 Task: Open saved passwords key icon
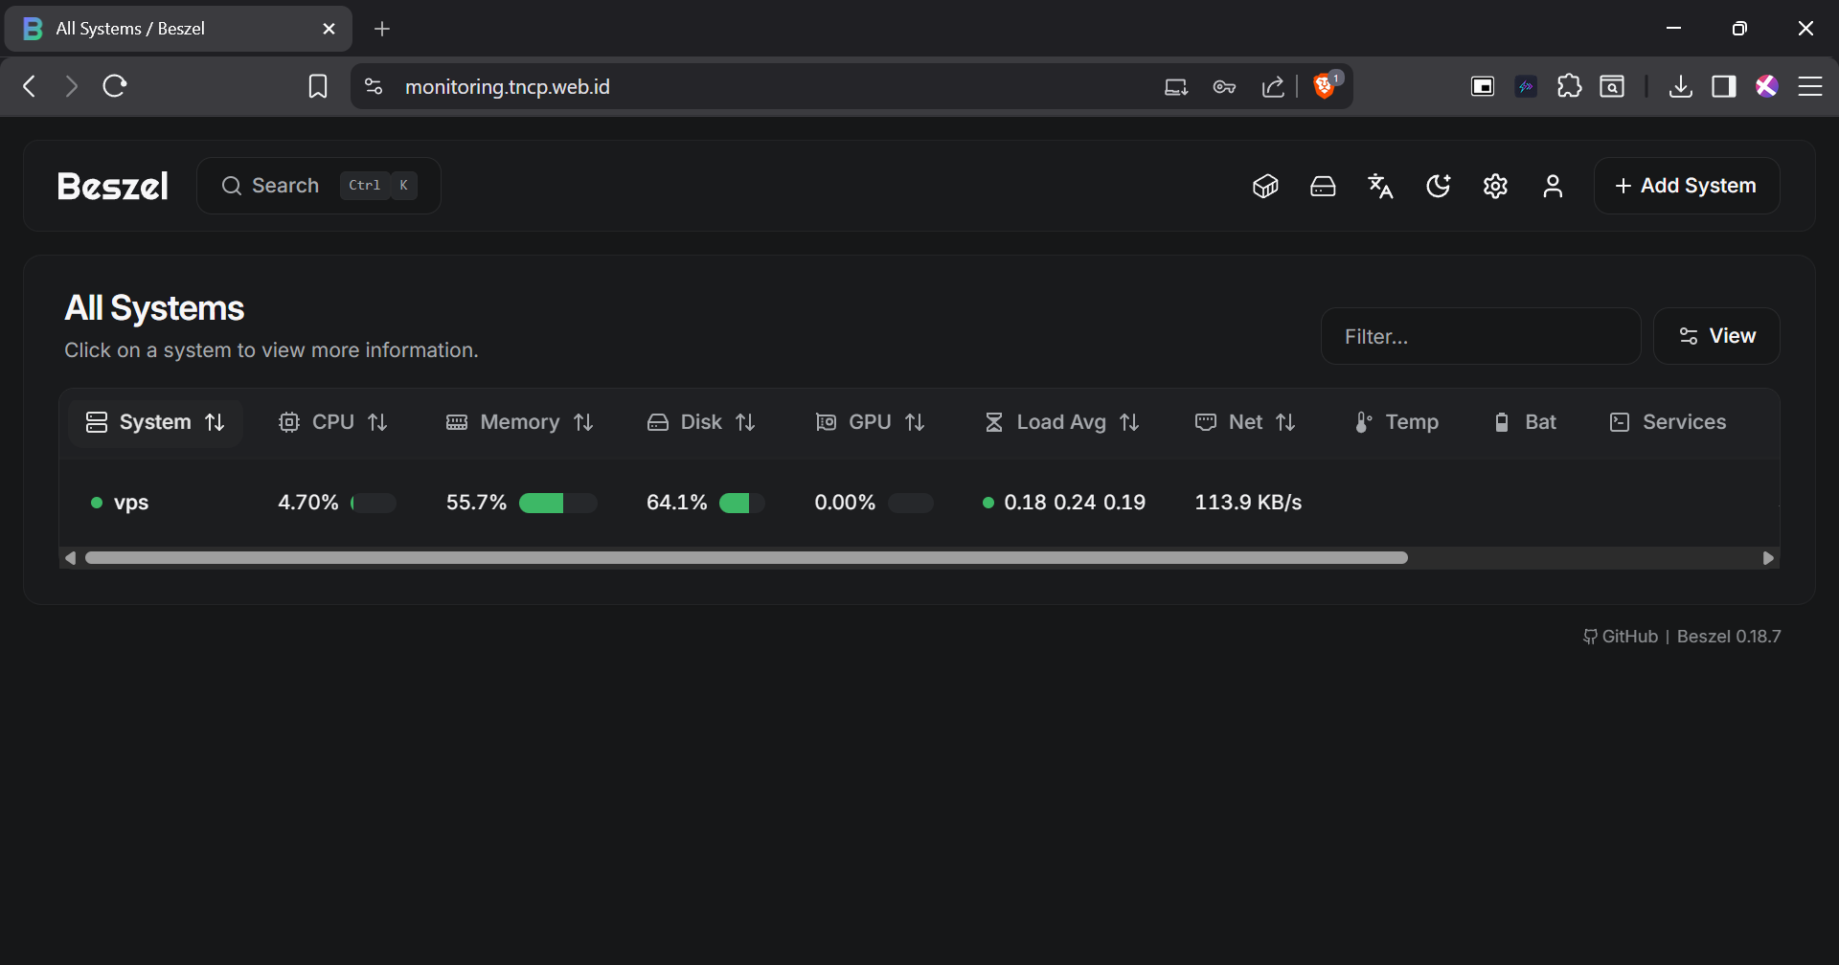[x=1224, y=87]
